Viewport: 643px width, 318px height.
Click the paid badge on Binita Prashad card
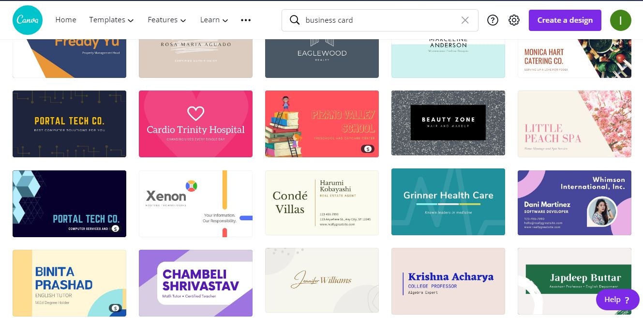pyautogui.click(x=115, y=308)
